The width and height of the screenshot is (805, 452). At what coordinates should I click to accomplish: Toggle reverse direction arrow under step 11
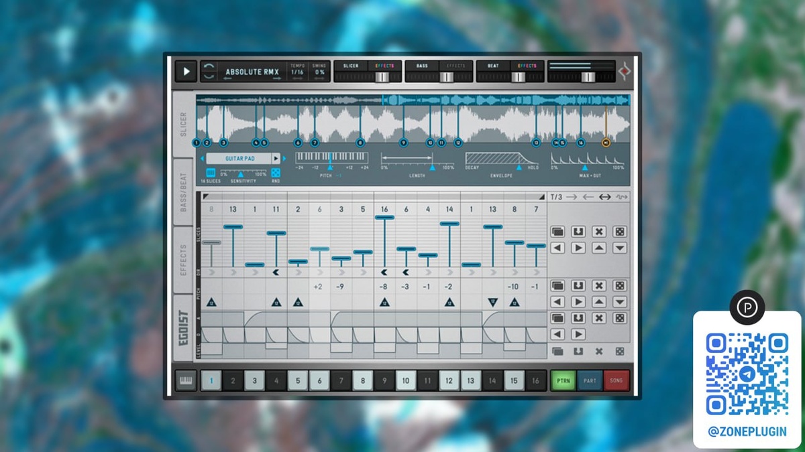pos(427,273)
